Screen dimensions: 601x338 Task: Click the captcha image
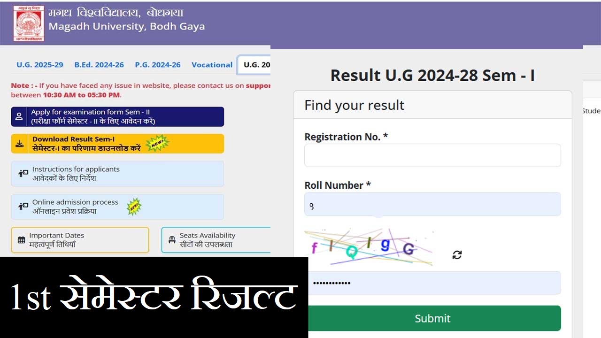click(x=369, y=247)
